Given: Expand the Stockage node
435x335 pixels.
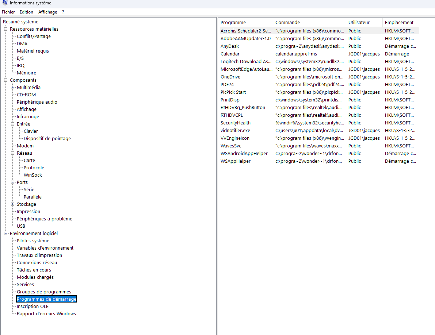Looking at the screenshot, I should tap(12, 204).
